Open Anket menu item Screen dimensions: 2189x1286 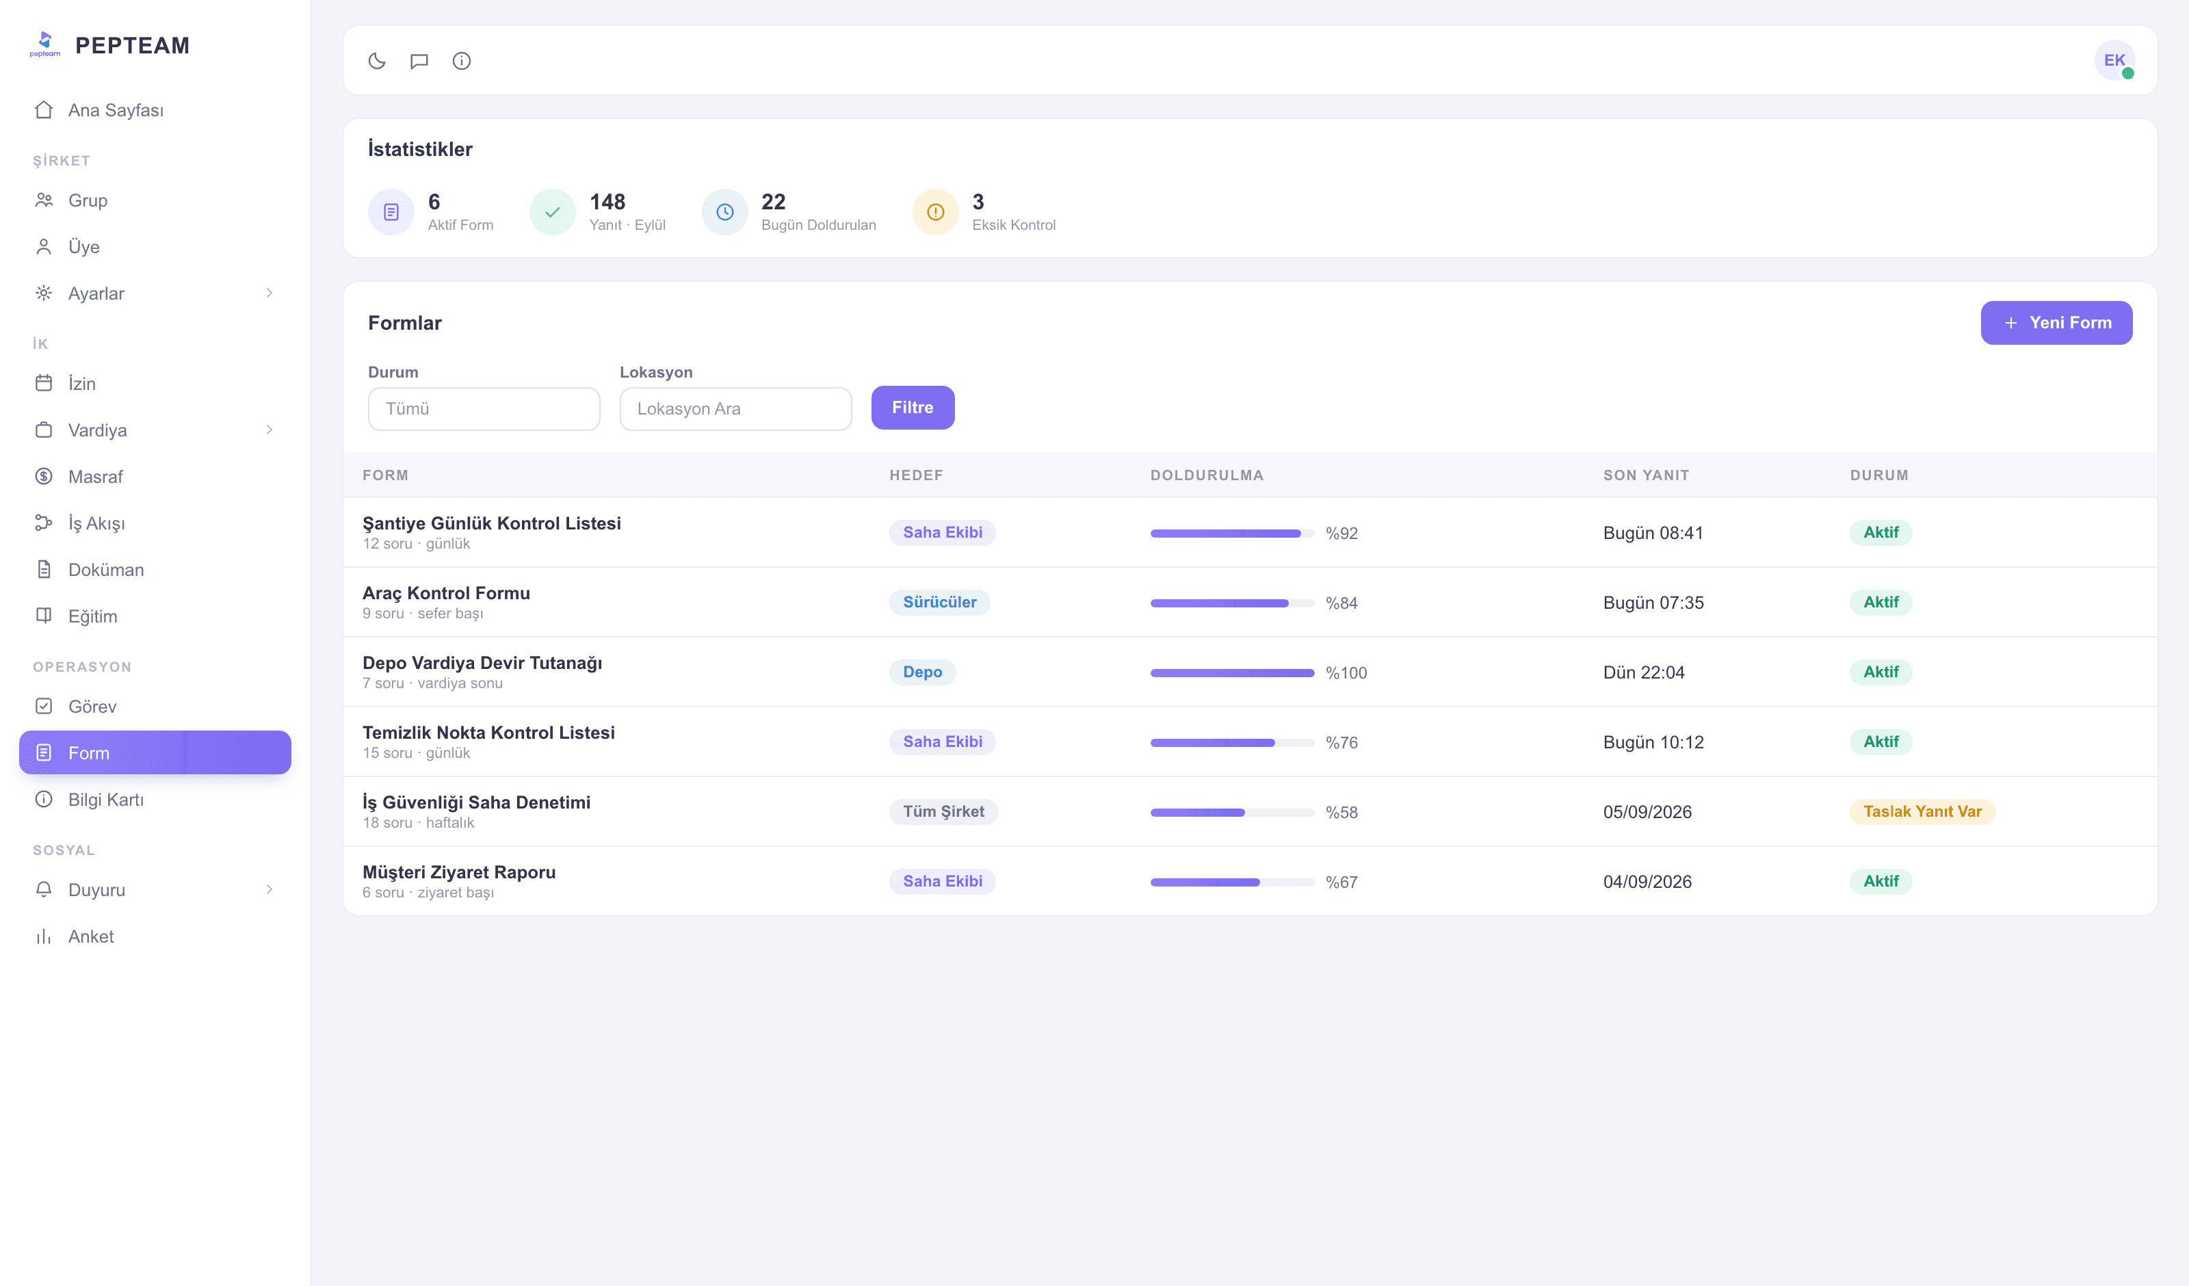(155, 936)
